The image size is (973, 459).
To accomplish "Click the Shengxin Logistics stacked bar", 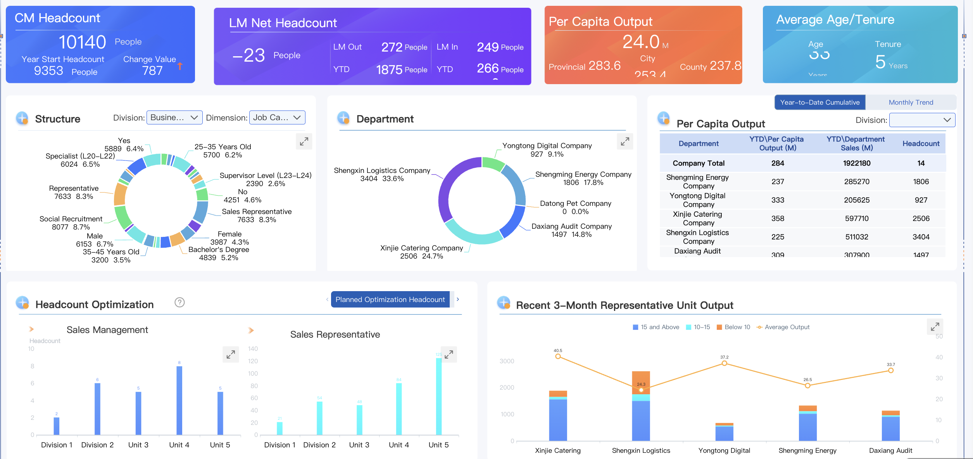I will (x=641, y=406).
